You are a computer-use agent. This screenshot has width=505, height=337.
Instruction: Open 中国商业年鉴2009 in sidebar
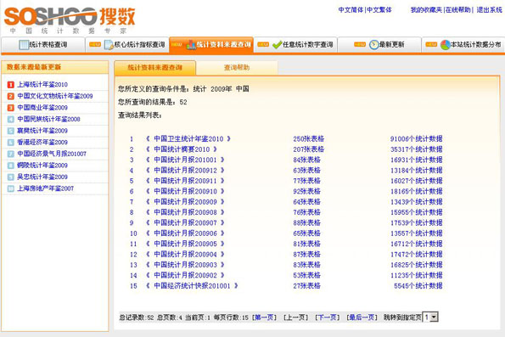pyautogui.click(x=42, y=108)
